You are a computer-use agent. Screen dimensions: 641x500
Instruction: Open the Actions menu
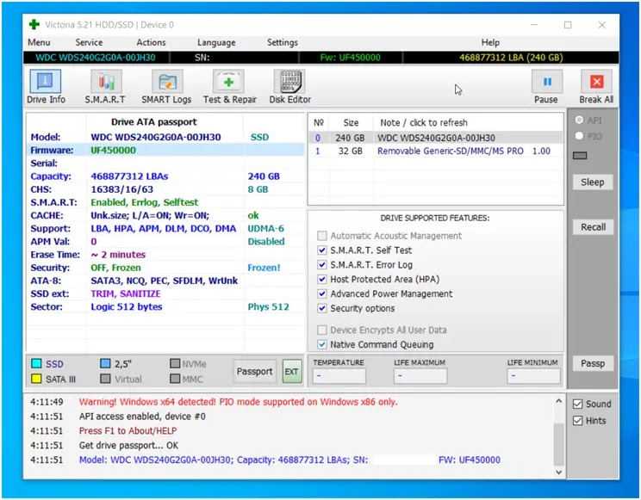[151, 42]
